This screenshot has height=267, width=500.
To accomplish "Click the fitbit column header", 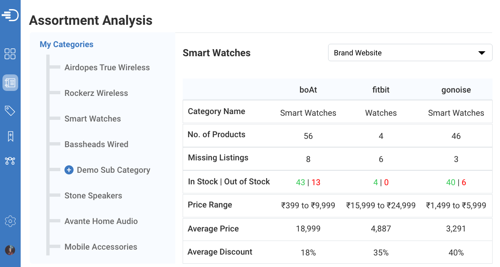I will (381, 90).
